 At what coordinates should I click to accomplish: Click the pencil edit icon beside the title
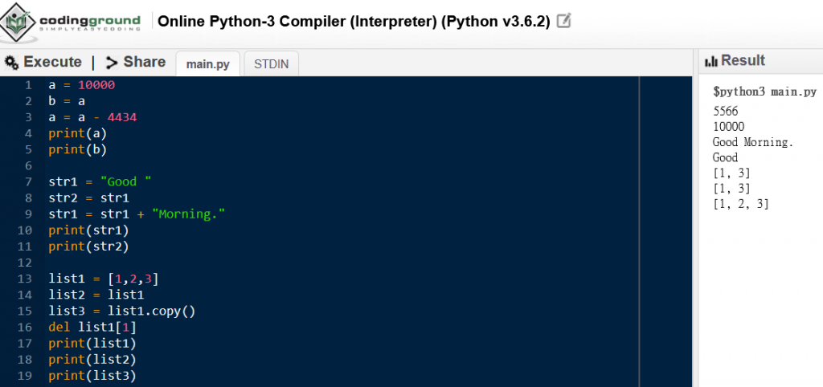563,22
